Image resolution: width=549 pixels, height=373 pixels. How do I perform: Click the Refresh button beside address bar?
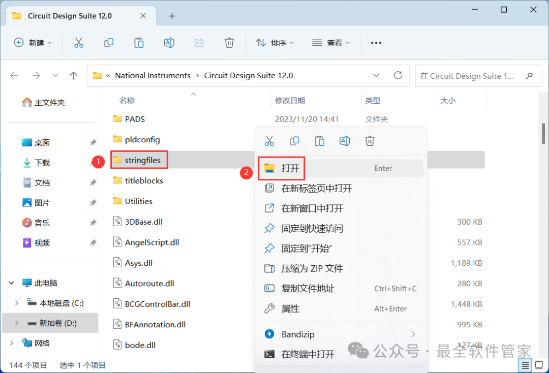[x=398, y=75]
